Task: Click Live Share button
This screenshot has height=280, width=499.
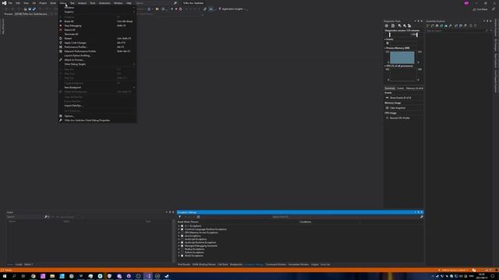Action: tap(480, 9)
